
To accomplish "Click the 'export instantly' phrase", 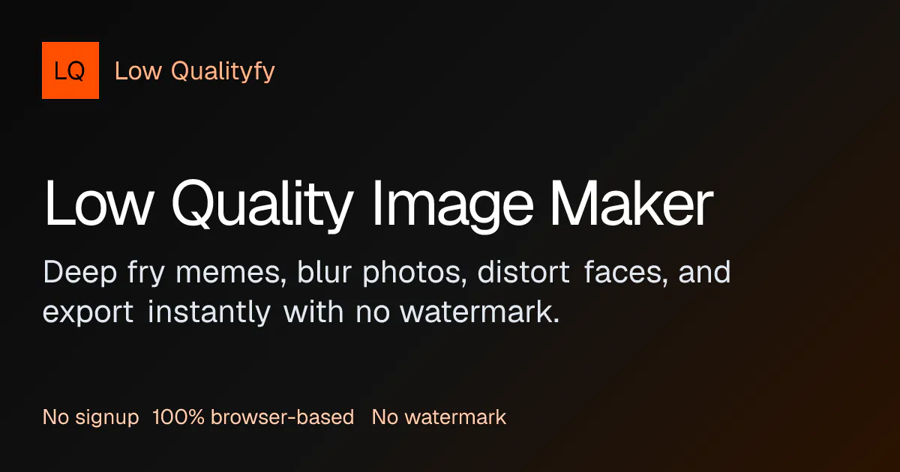I will pyautogui.click(x=157, y=312).
